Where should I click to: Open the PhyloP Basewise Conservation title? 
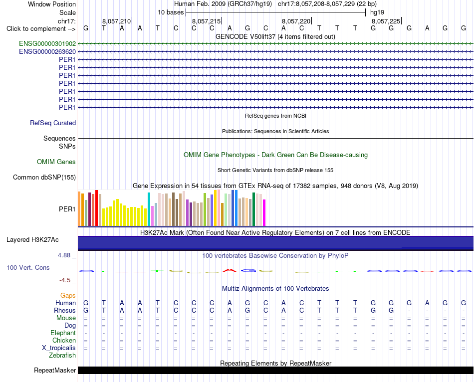point(275,256)
